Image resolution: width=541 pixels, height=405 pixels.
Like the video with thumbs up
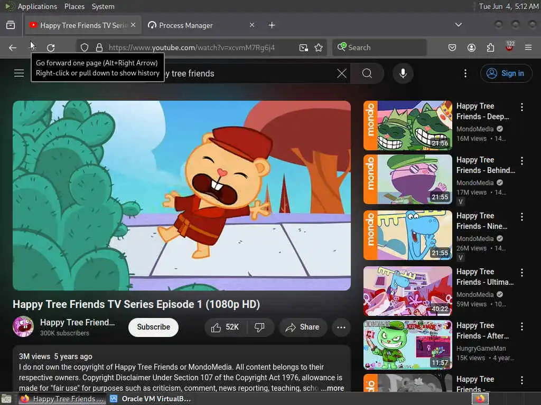coord(225,327)
